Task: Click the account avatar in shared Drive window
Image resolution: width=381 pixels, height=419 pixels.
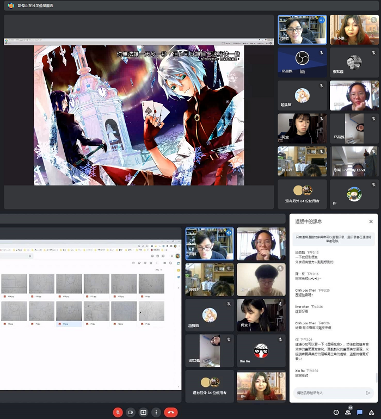Action: [177, 256]
